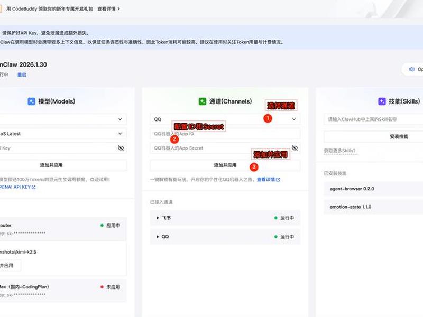Select the emotion-state 1.1.0 skill entry
The image size is (423, 317).
pos(373,207)
